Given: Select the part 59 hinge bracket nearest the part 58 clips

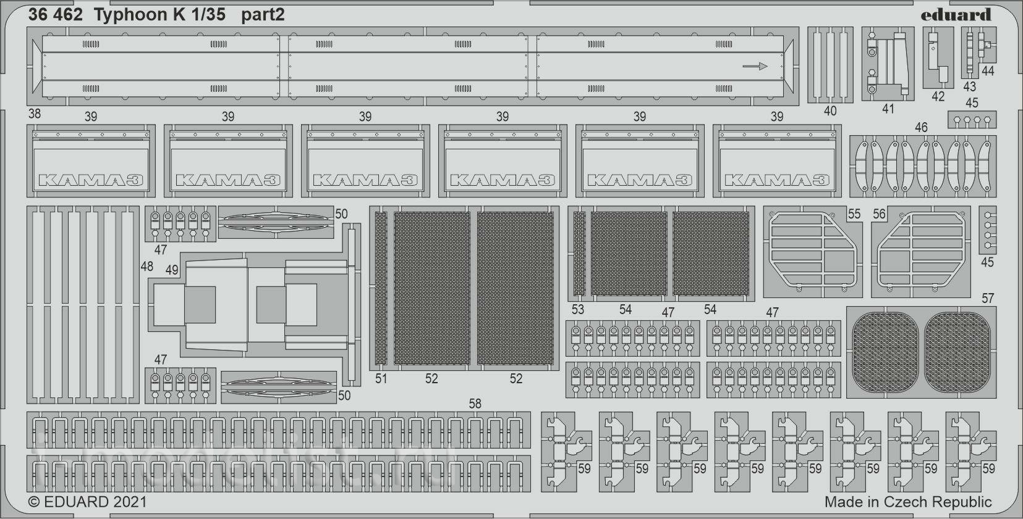Looking at the screenshot, I should click(567, 452).
